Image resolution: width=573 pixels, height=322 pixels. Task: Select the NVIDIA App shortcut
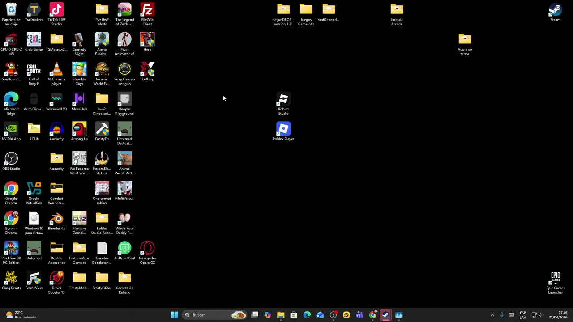tap(11, 132)
